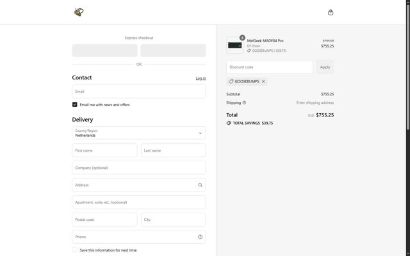Screen dimensions: 410x256
Task: Check Save this information for next time
Action: pyautogui.click(x=75, y=250)
